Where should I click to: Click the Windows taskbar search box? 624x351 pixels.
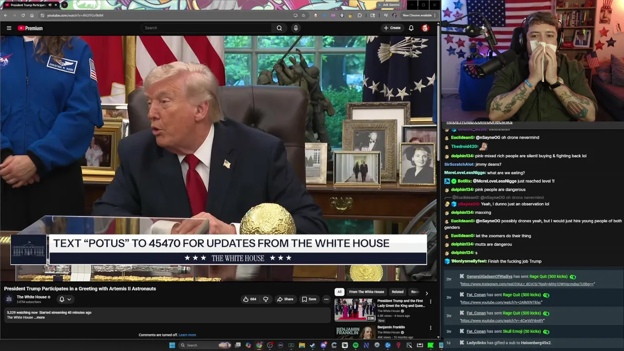click(x=205, y=345)
